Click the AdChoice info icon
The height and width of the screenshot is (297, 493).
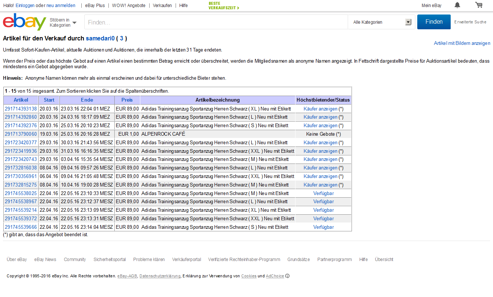pyautogui.click(x=287, y=276)
